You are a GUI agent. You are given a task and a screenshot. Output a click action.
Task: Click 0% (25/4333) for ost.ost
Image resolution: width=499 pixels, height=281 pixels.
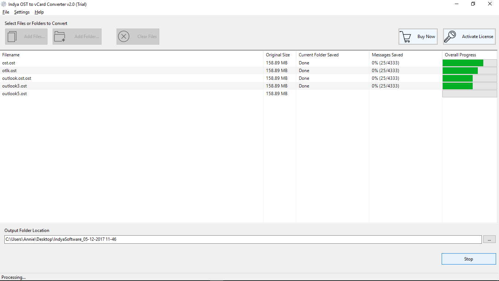pyautogui.click(x=385, y=63)
